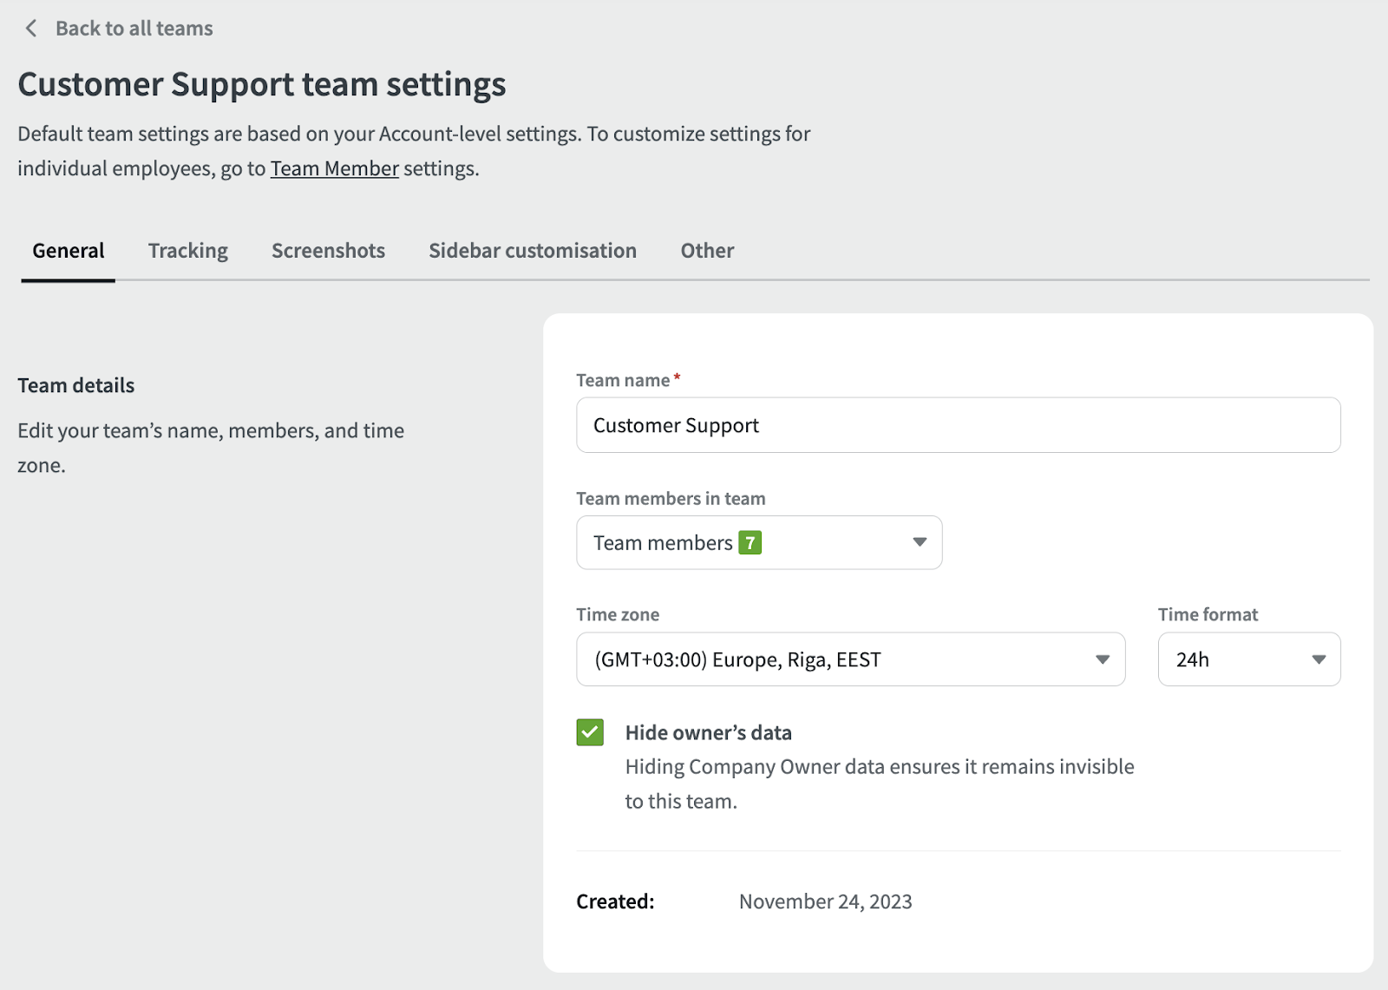Click the Team members dropdown arrow
1388x990 pixels.
pyautogui.click(x=920, y=542)
